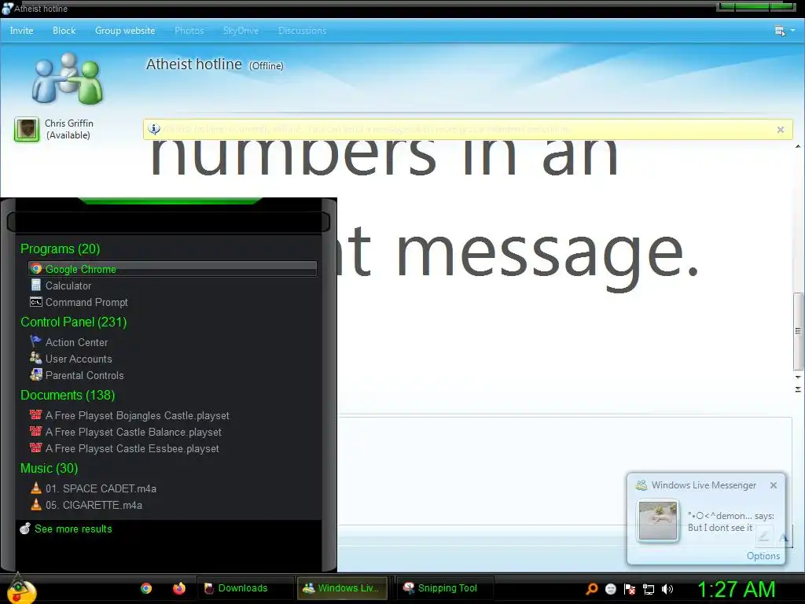This screenshot has width=805, height=604.
Task: Open the Control Panel (231) results header
Action: pos(73,322)
